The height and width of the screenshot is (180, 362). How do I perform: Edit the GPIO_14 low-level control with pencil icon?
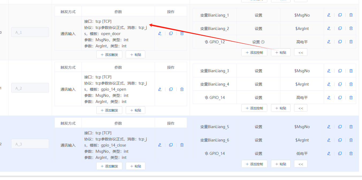[329, 153]
